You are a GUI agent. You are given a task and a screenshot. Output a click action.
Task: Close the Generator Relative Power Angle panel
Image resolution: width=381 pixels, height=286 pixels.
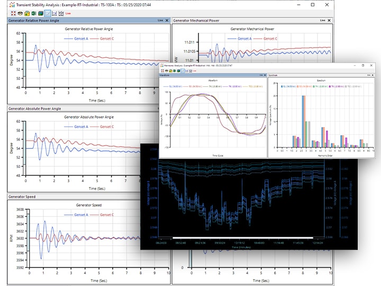pyautogui.click(x=167, y=20)
